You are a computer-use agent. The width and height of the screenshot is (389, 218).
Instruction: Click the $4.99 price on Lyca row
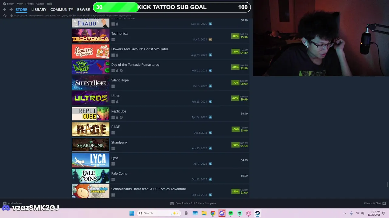click(x=244, y=160)
